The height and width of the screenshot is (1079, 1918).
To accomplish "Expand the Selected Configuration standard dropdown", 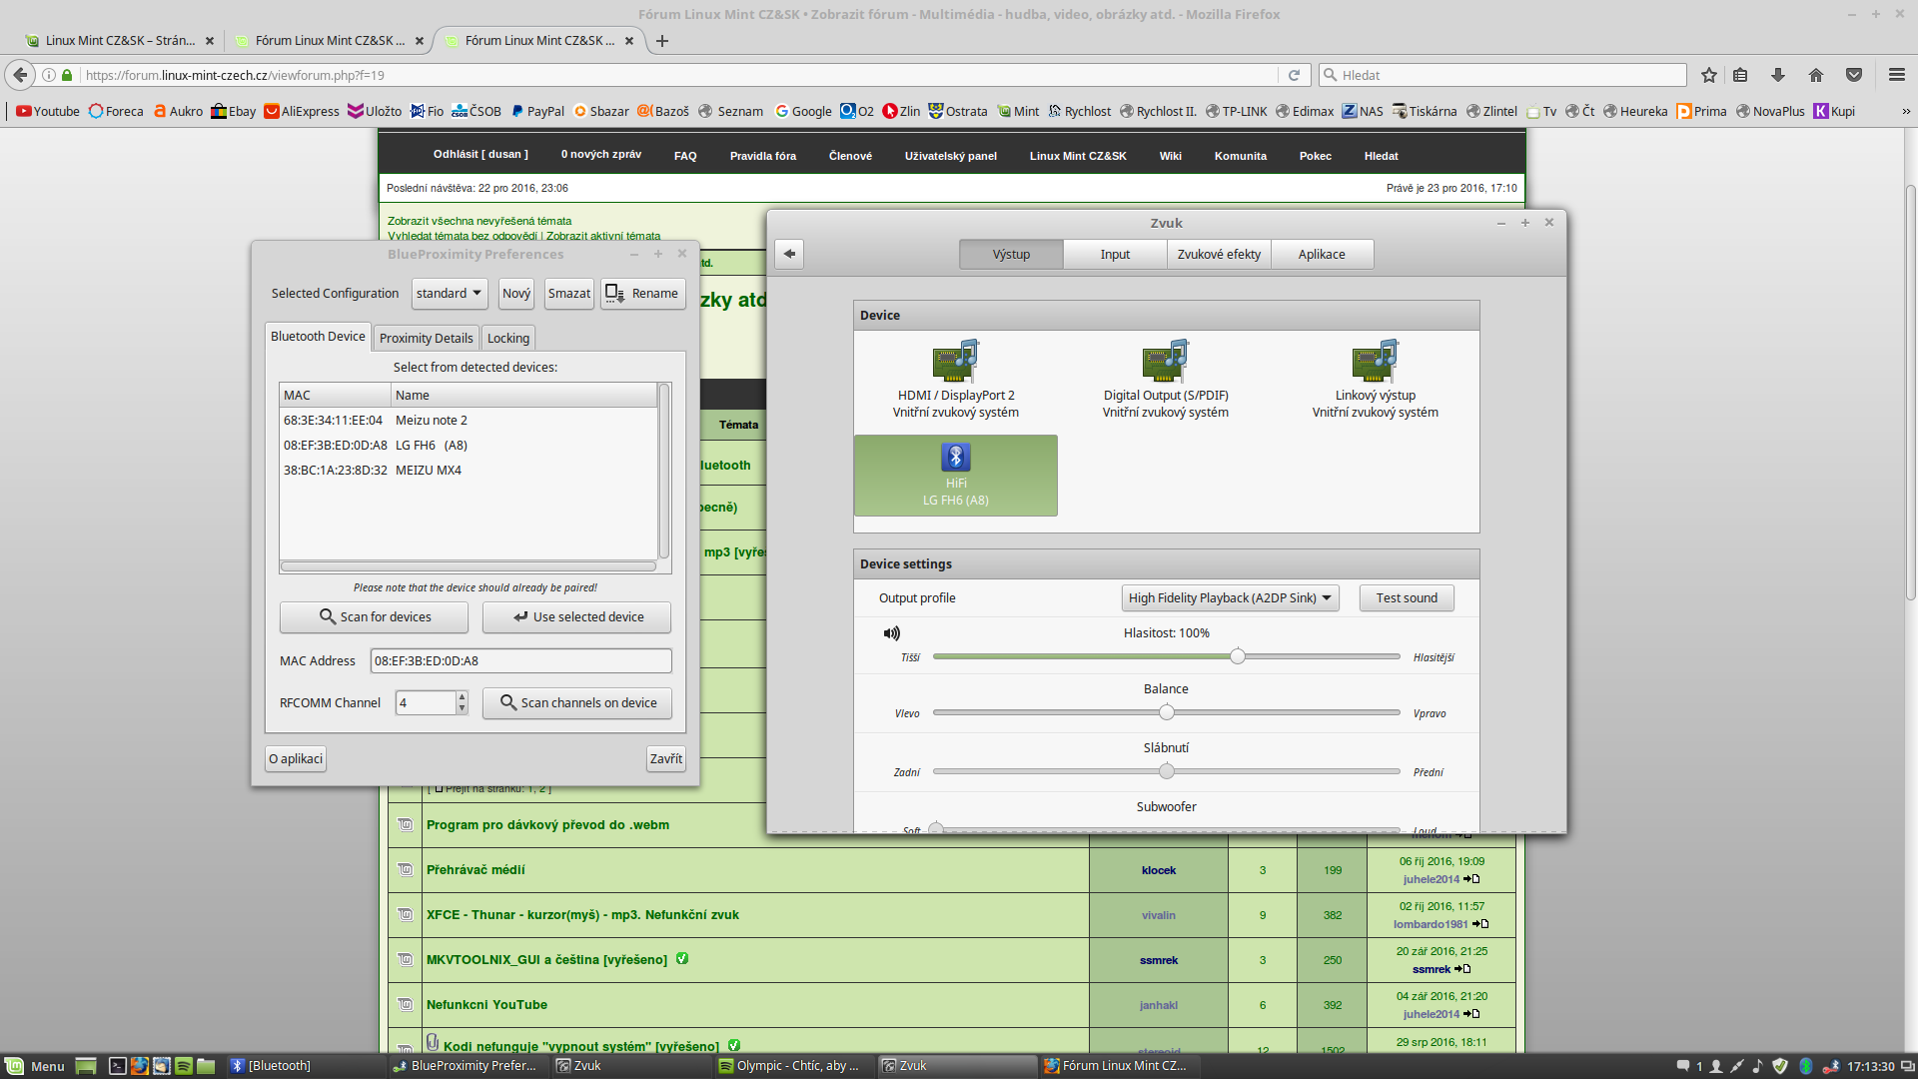I will (x=449, y=293).
